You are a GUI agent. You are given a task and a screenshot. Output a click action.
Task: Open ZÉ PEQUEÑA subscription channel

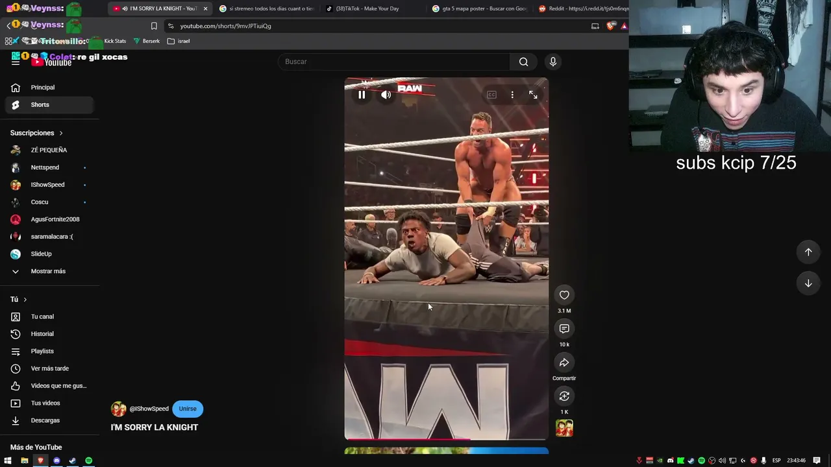[49, 150]
